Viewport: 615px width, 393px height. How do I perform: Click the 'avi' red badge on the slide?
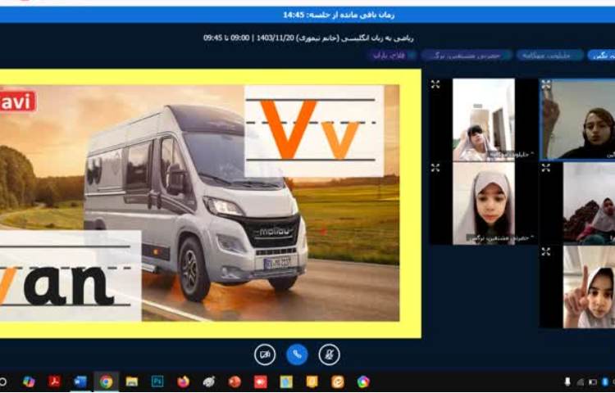pos(18,102)
